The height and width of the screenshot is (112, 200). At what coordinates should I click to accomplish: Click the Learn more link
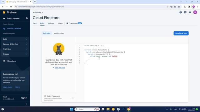click(7, 87)
